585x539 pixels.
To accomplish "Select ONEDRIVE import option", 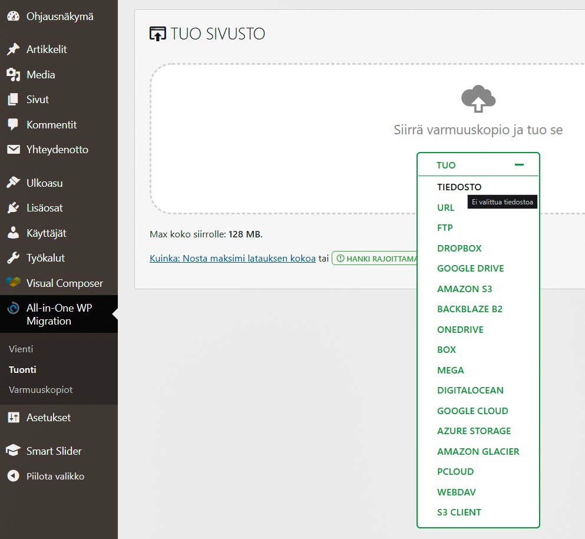I will point(460,330).
